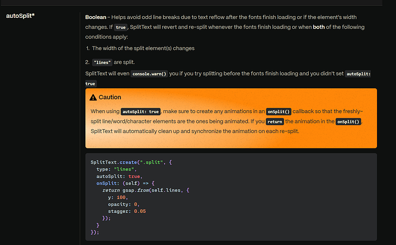Click the bold word 'both' in description
Image resolution: width=396 pixels, height=245 pixels.
[319, 27]
